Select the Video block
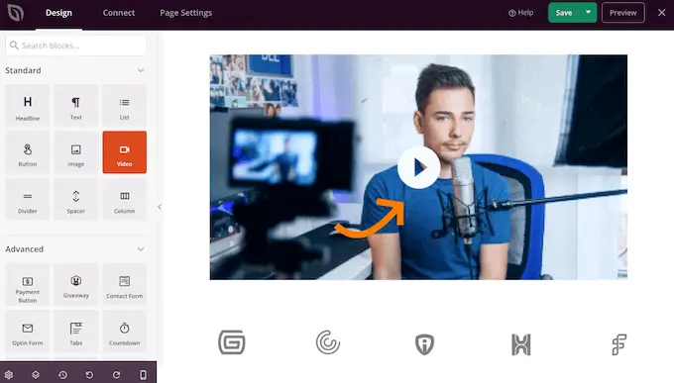 125,152
